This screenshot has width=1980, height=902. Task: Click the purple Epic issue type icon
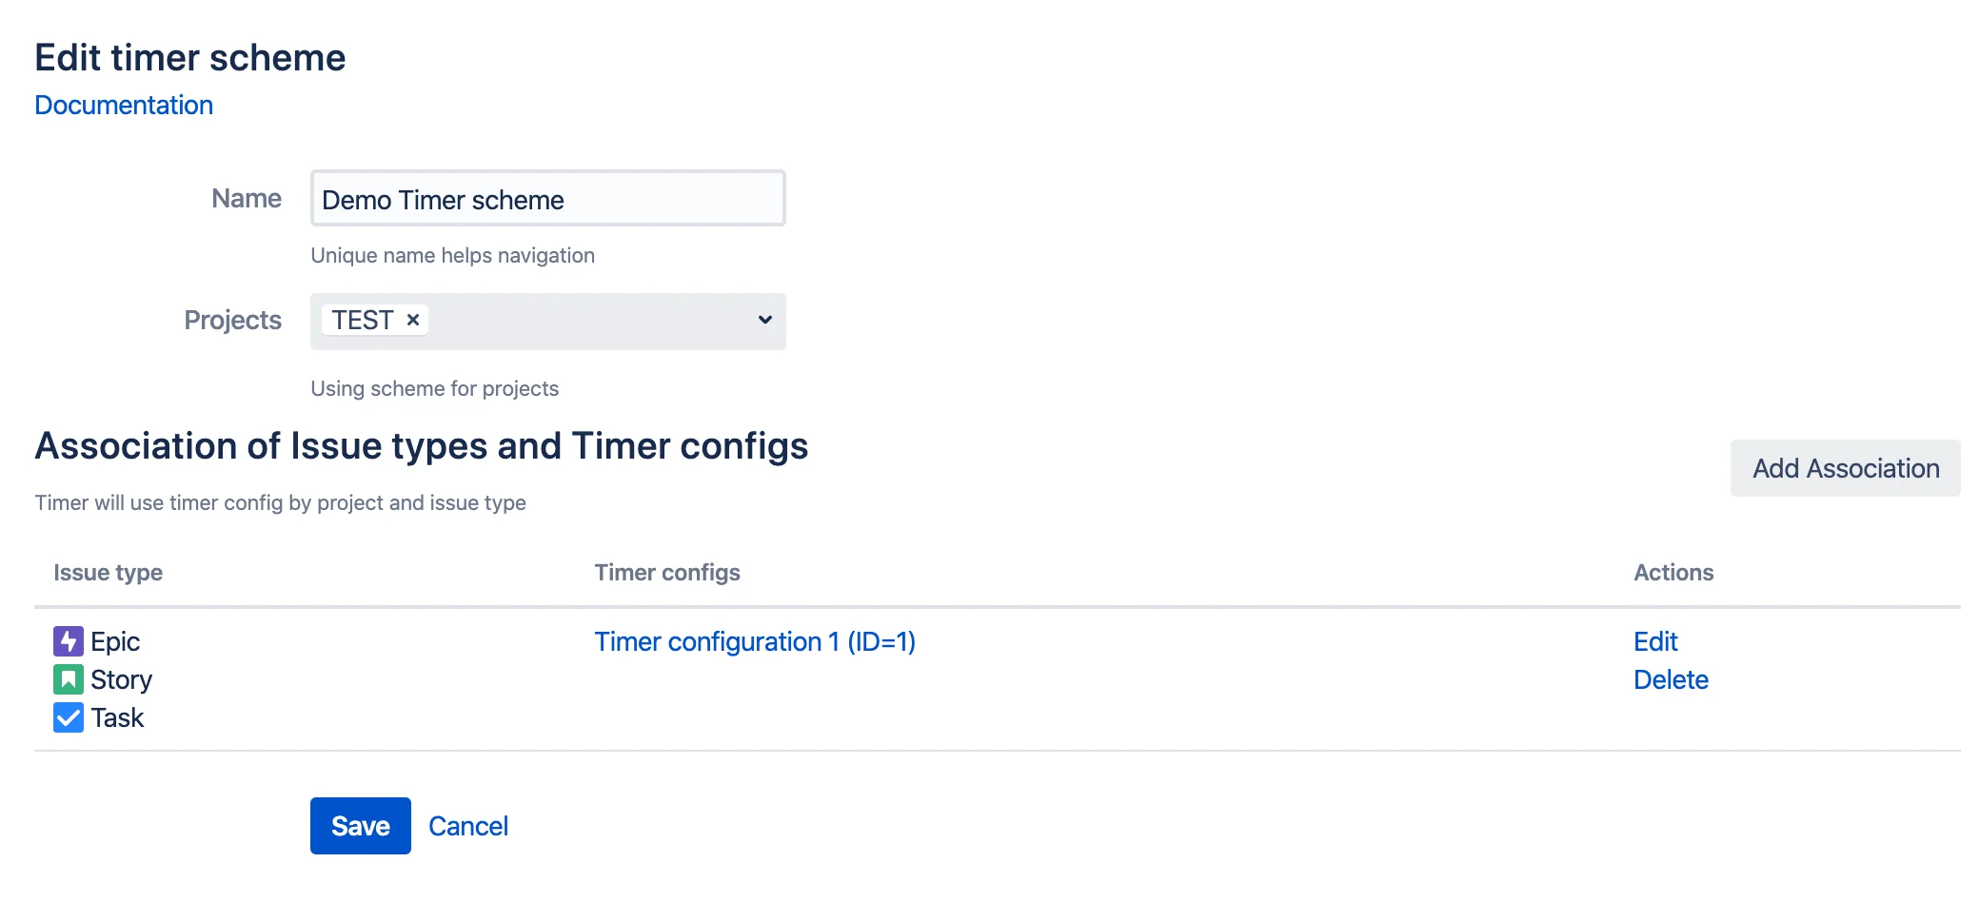69,641
